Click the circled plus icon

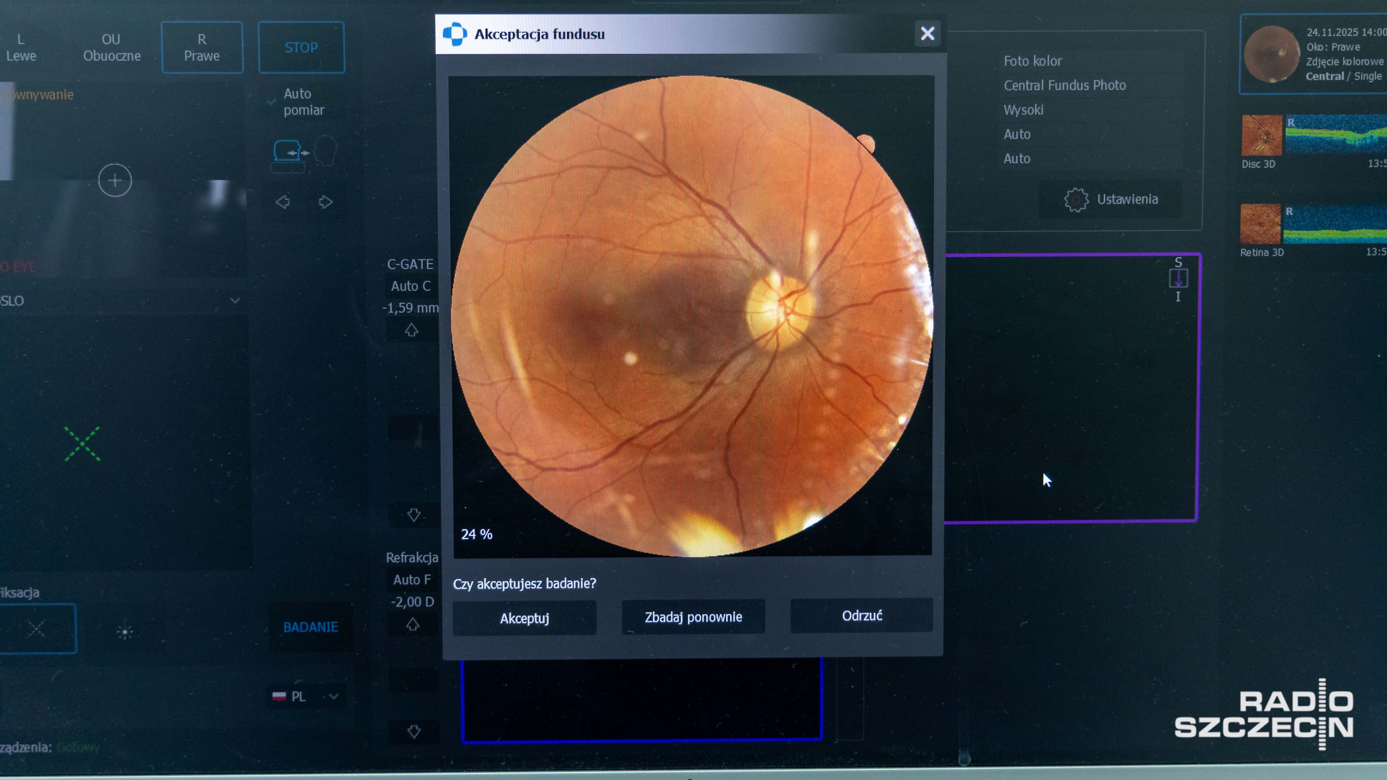(x=115, y=180)
